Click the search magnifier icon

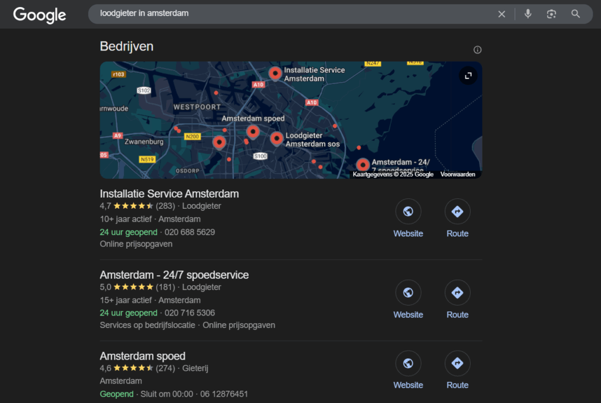[x=576, y=13]
